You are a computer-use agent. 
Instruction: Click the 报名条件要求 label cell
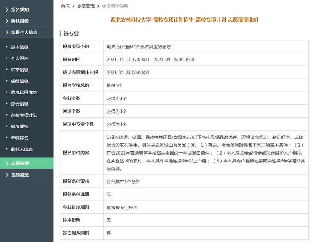pos(82,181)
